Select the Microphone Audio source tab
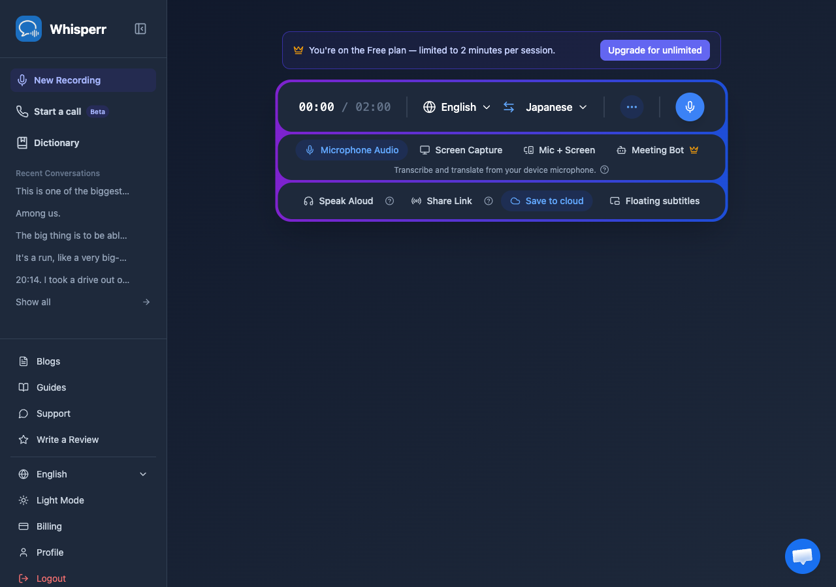 pyautogui.click(x=352, y=150)
